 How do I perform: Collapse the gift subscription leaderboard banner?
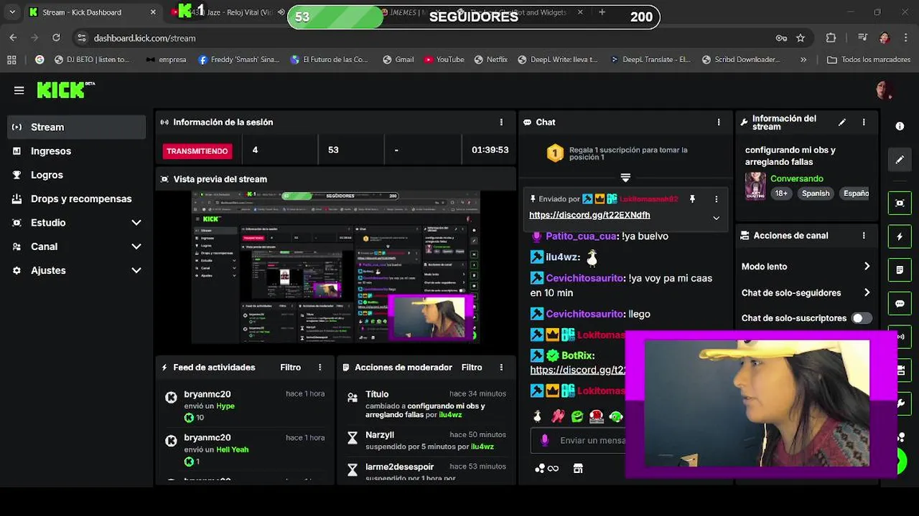[625, 177]
